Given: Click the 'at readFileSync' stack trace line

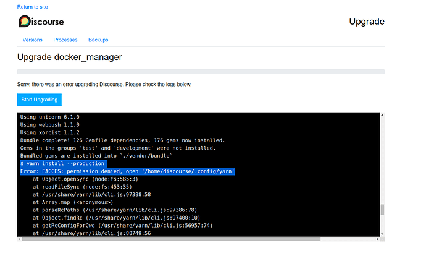Looking at the screenshot, I should click(82, 187).
